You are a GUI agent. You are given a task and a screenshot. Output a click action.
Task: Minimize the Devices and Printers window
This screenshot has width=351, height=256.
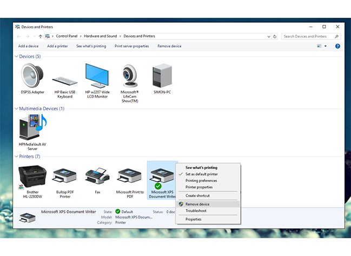click(x=310, y=26)
